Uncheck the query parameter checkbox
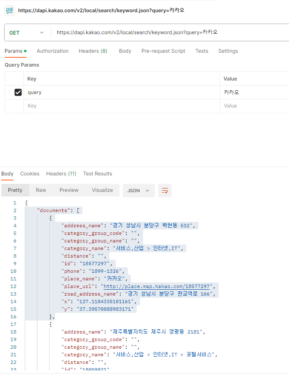This screenshot has width=289, height=374. coord(18,92)
